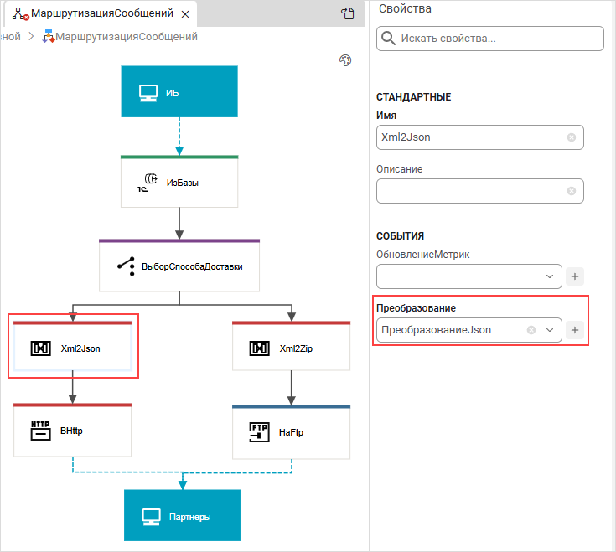
Task: Add a new ОбновлениеМетрик handler with plus
Action: [575, 276]
